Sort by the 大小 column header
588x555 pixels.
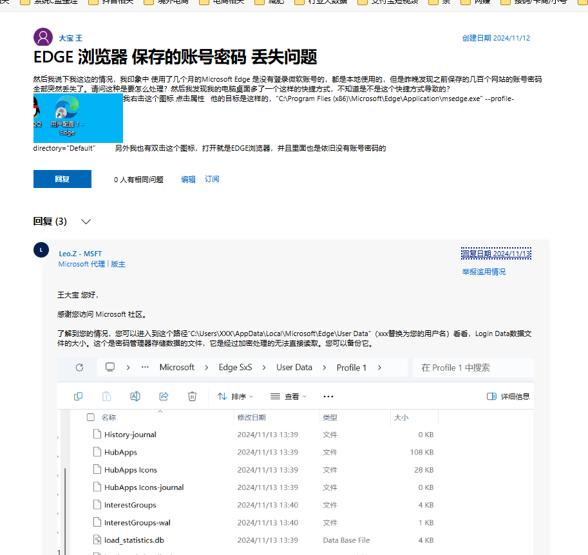(401, 417)
